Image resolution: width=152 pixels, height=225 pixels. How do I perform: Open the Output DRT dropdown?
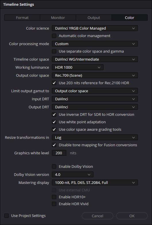(95, 107)
